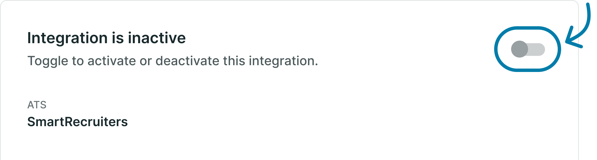Click the word "is" in the heading
This screenshot has height=160, width=597.
[x=118, y=38]
